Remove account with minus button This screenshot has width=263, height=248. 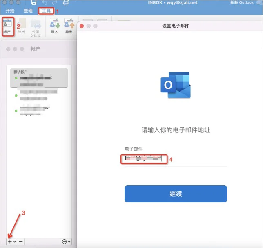[x=21, y=241]
